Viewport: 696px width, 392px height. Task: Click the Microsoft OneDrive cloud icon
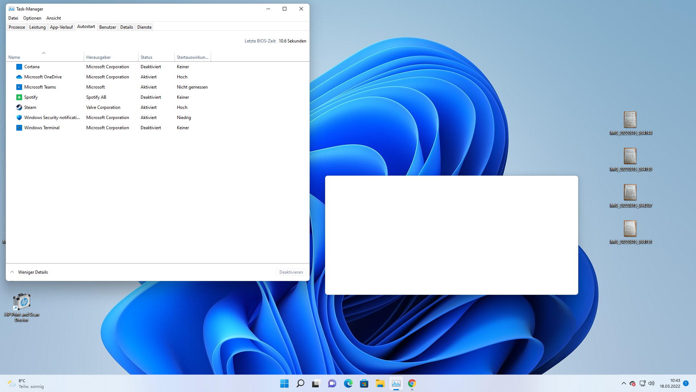coord(19,77)
